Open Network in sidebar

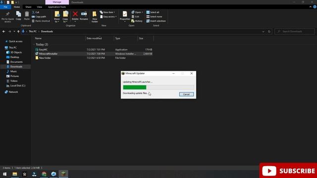pos(11,92)
